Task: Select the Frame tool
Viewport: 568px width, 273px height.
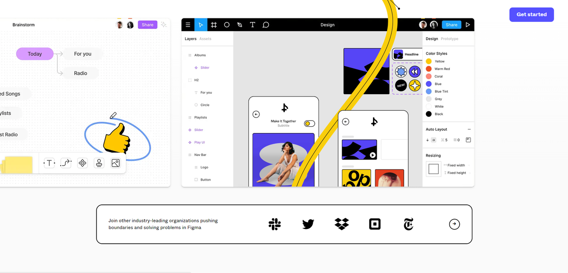Action: pos(214,25)
